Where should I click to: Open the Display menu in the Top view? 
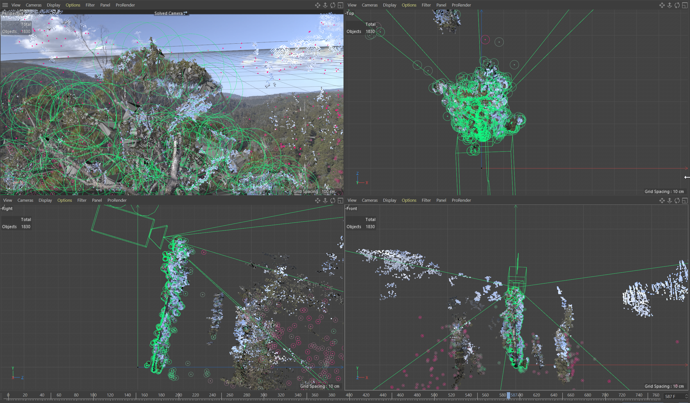pos(389,5)
